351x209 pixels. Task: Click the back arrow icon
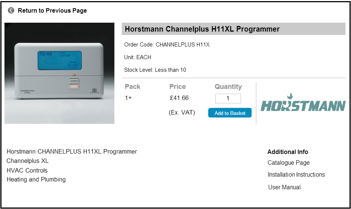[x=11, y=10]
